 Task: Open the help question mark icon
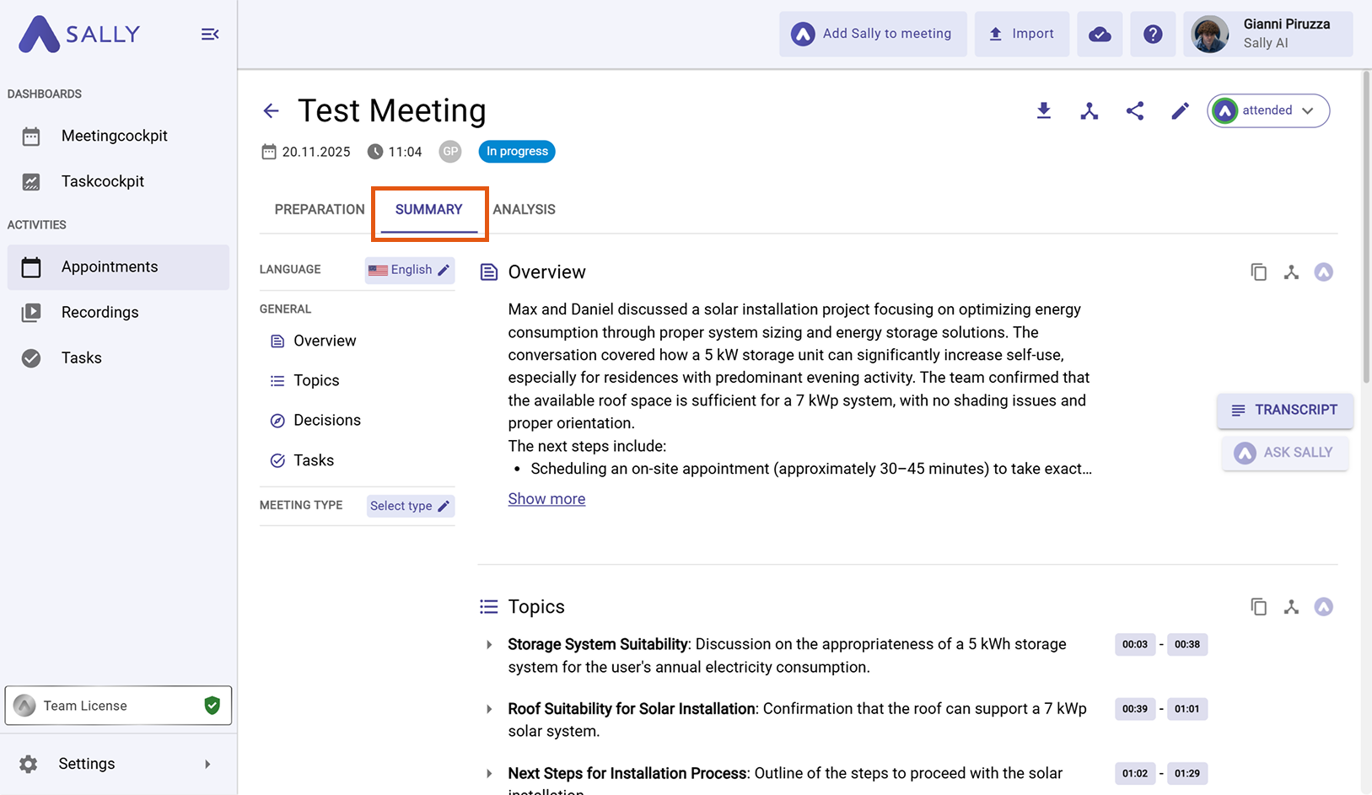point(1153,34)
